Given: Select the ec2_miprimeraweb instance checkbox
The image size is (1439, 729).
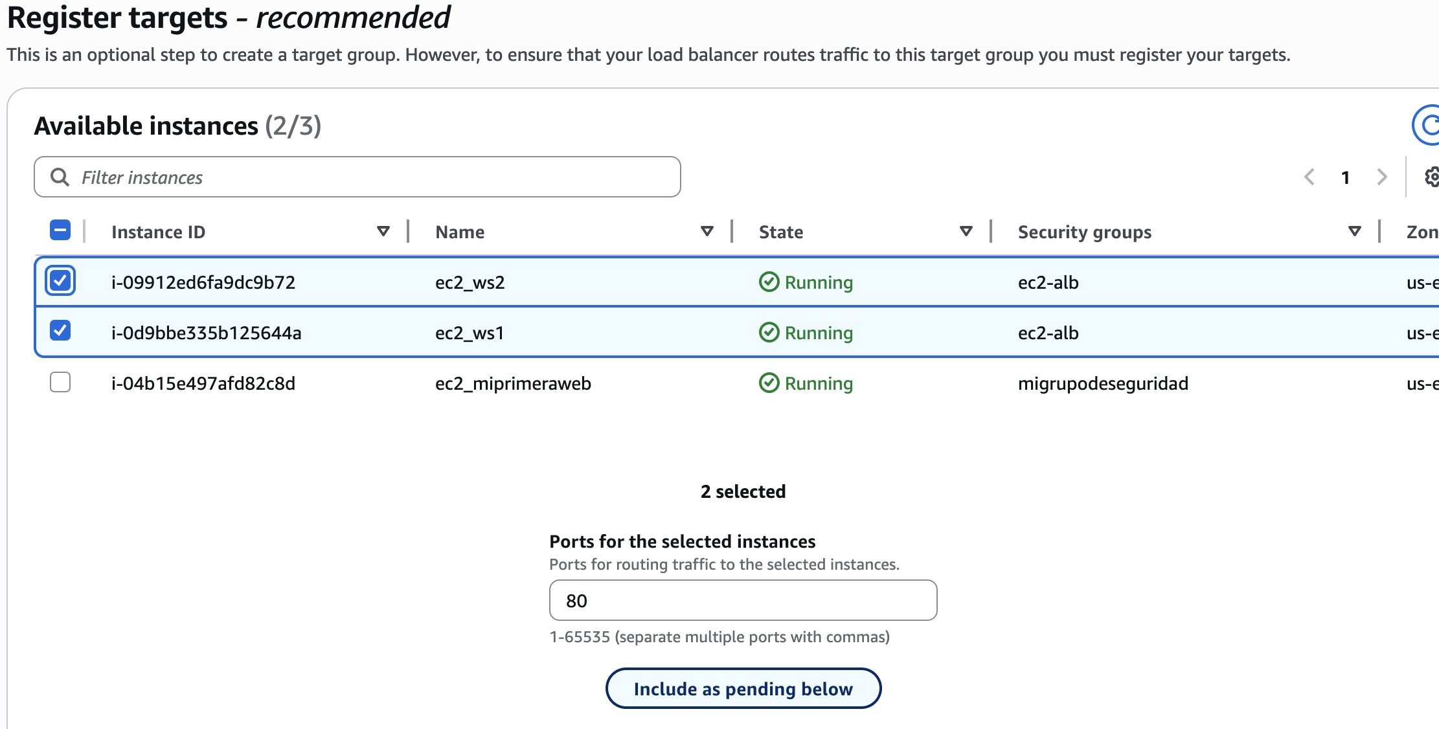Looking at the screenshot, I should 60,382.
